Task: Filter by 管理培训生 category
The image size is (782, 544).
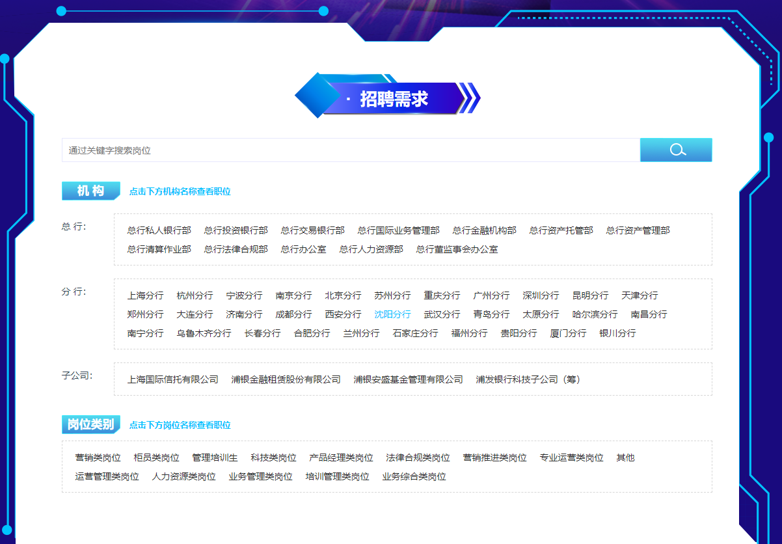Action: click(x=215, y=458)
